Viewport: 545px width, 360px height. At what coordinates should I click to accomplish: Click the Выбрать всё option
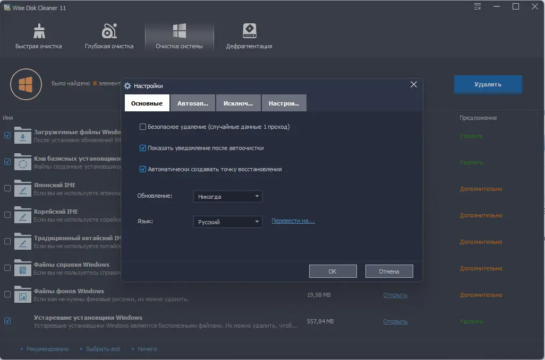[x=103, y=349]
